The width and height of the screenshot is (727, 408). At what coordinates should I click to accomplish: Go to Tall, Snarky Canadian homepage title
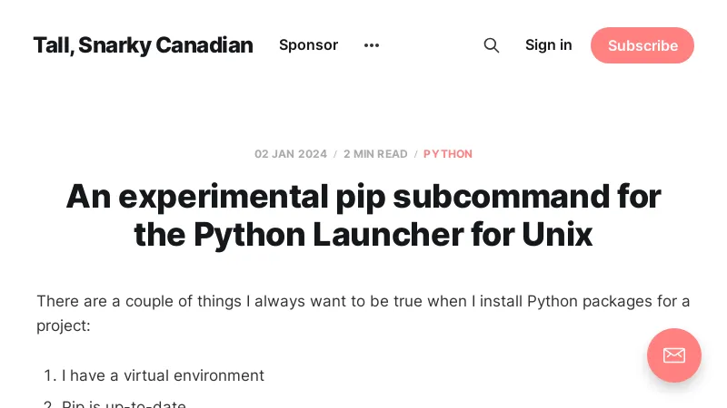click(x=143, y=45)
